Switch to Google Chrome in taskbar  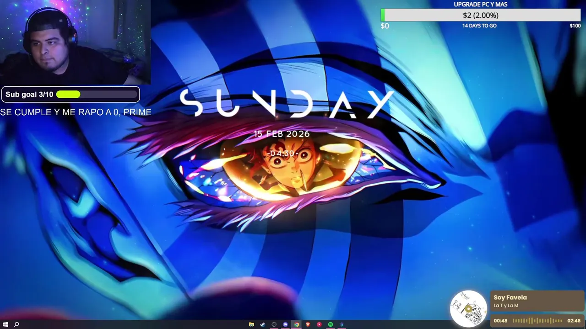click(x=297, y=324)
